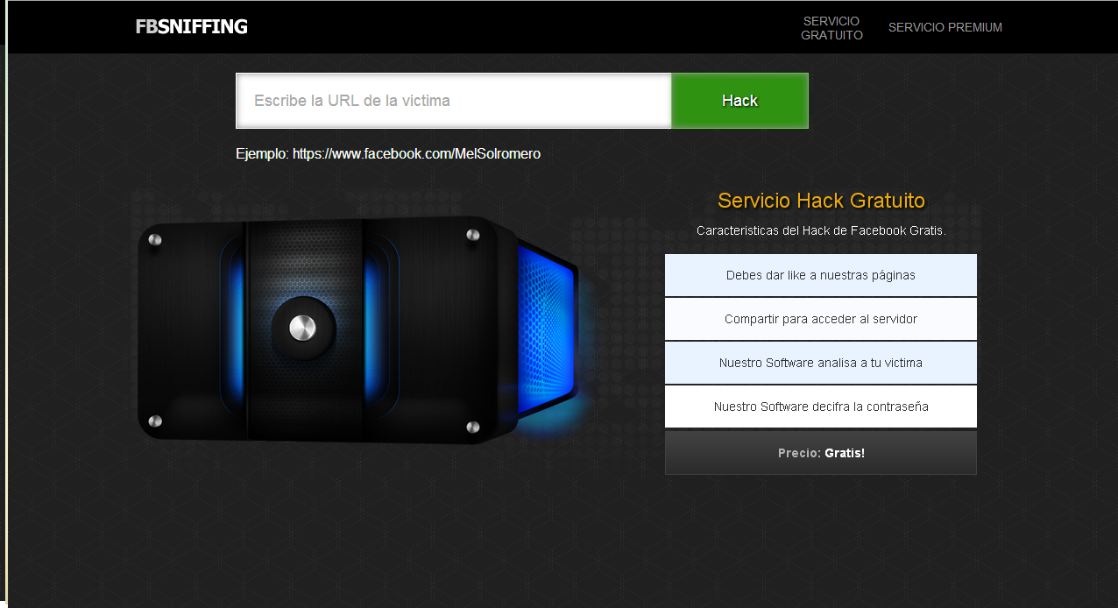Select the Nuestro Software analisa a tu victima row
This screenshot has width=1118, height=608.
click(821, 363)
